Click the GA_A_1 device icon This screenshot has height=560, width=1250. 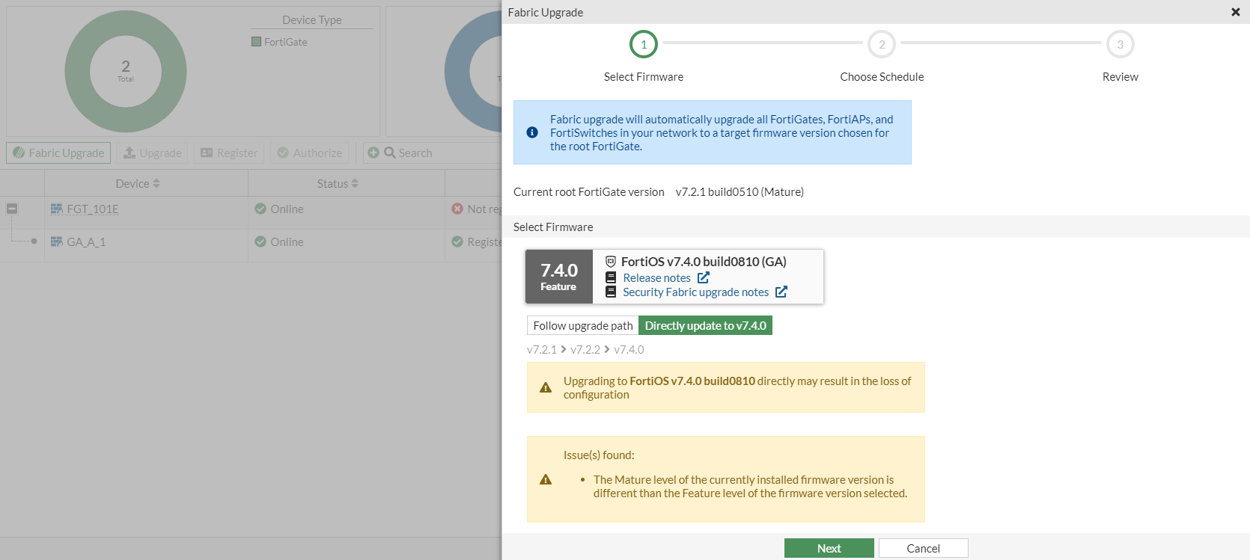coord(56,242)
